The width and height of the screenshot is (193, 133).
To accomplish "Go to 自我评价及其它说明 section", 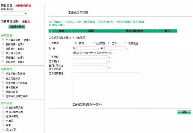I will tap(17, 96).
